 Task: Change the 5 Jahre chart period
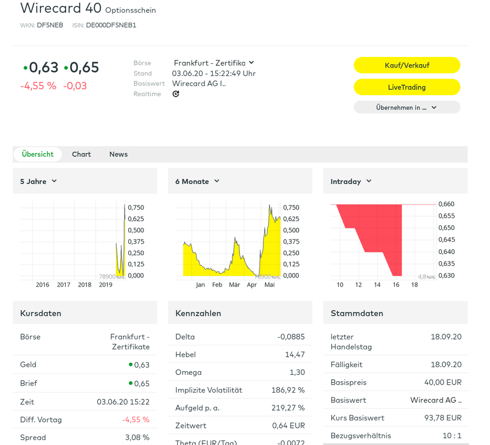[39, 181]
